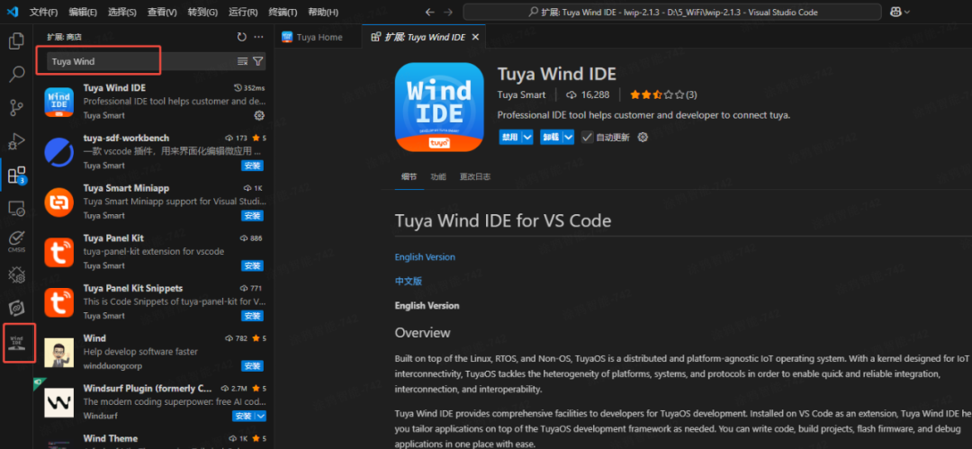Select Tuya Wind IDE in the extension list
This screenshot has width=972, height=449.
click(x=154, y=102)
